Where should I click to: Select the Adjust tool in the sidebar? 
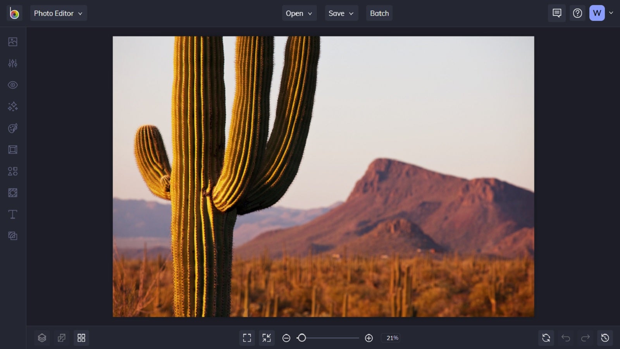[12, 63]
